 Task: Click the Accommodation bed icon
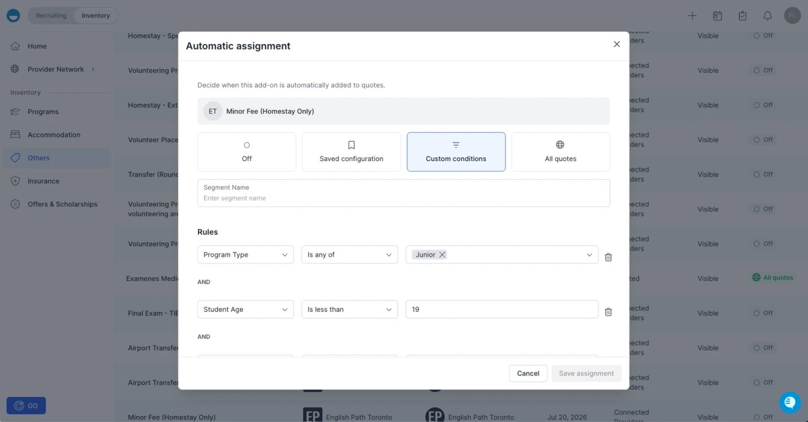pyautogui.click(x=15, y=135)
